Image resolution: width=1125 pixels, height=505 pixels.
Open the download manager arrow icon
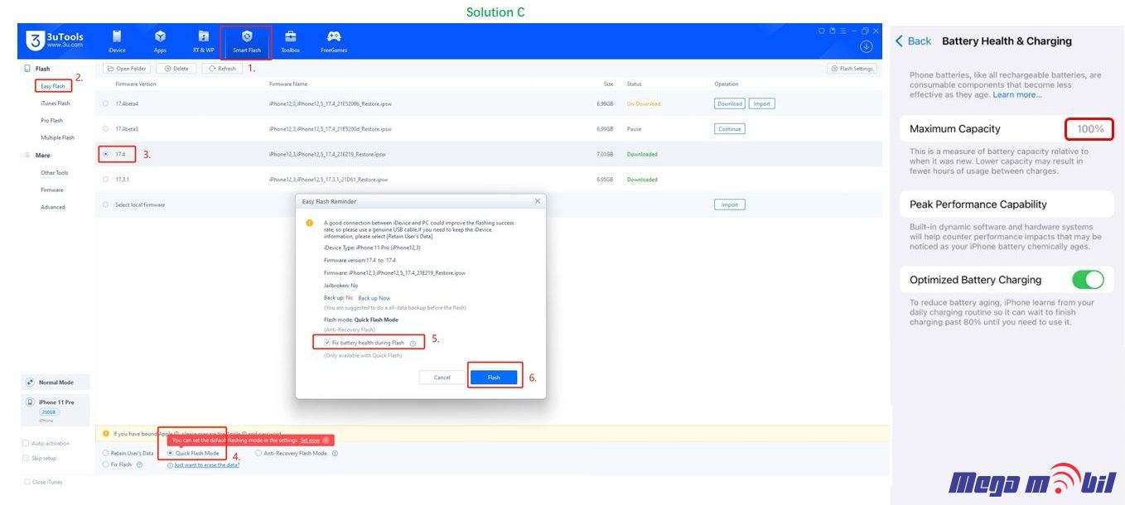pos(867,46)
